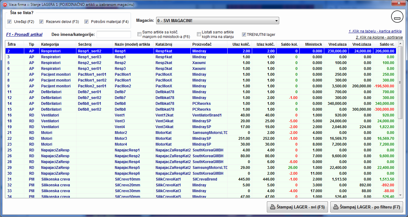Close the Stanje LAGERA window
408x217 pixels.
[x=398, y=3]
